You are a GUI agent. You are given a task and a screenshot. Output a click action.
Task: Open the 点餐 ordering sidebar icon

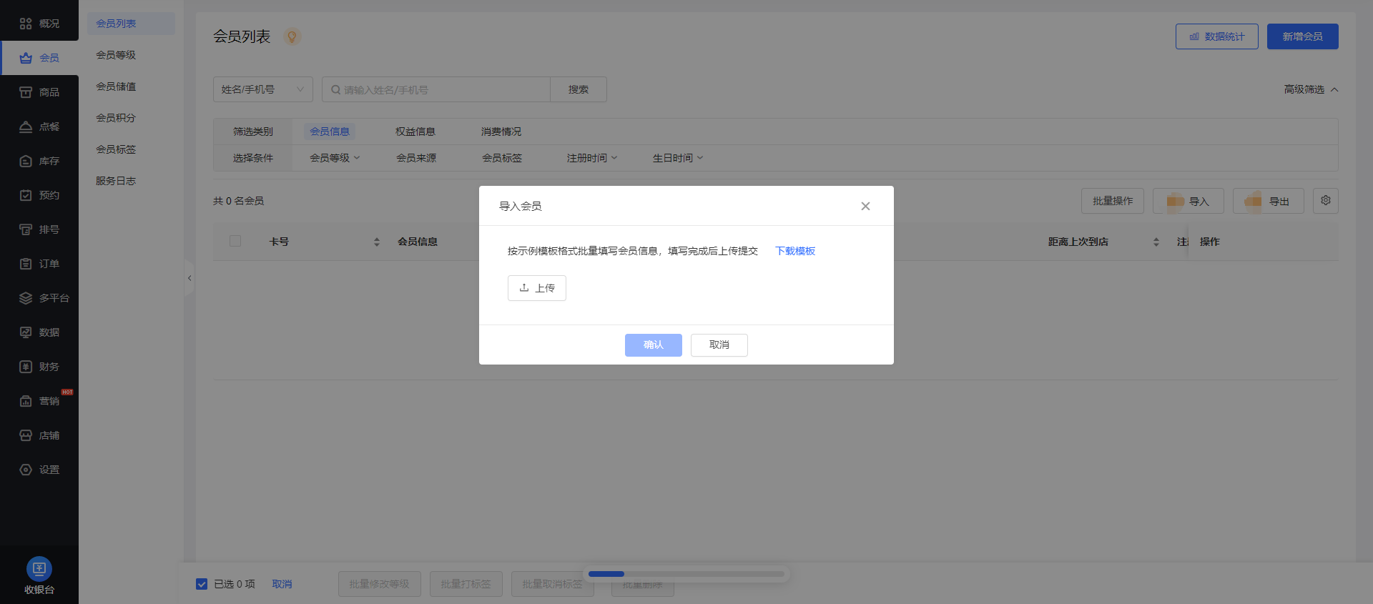tap(26, 127)
